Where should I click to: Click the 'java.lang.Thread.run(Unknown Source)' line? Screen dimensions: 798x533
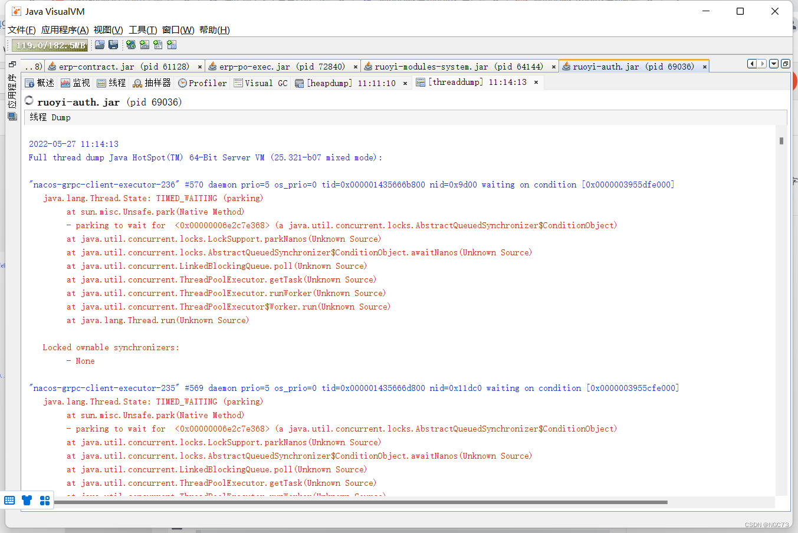click(157, 320)
